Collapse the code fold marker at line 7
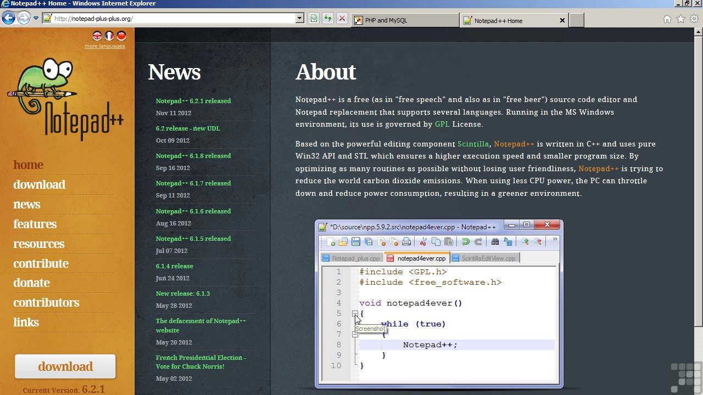This screenshot has height=395, width=703. tap(355, 334)
